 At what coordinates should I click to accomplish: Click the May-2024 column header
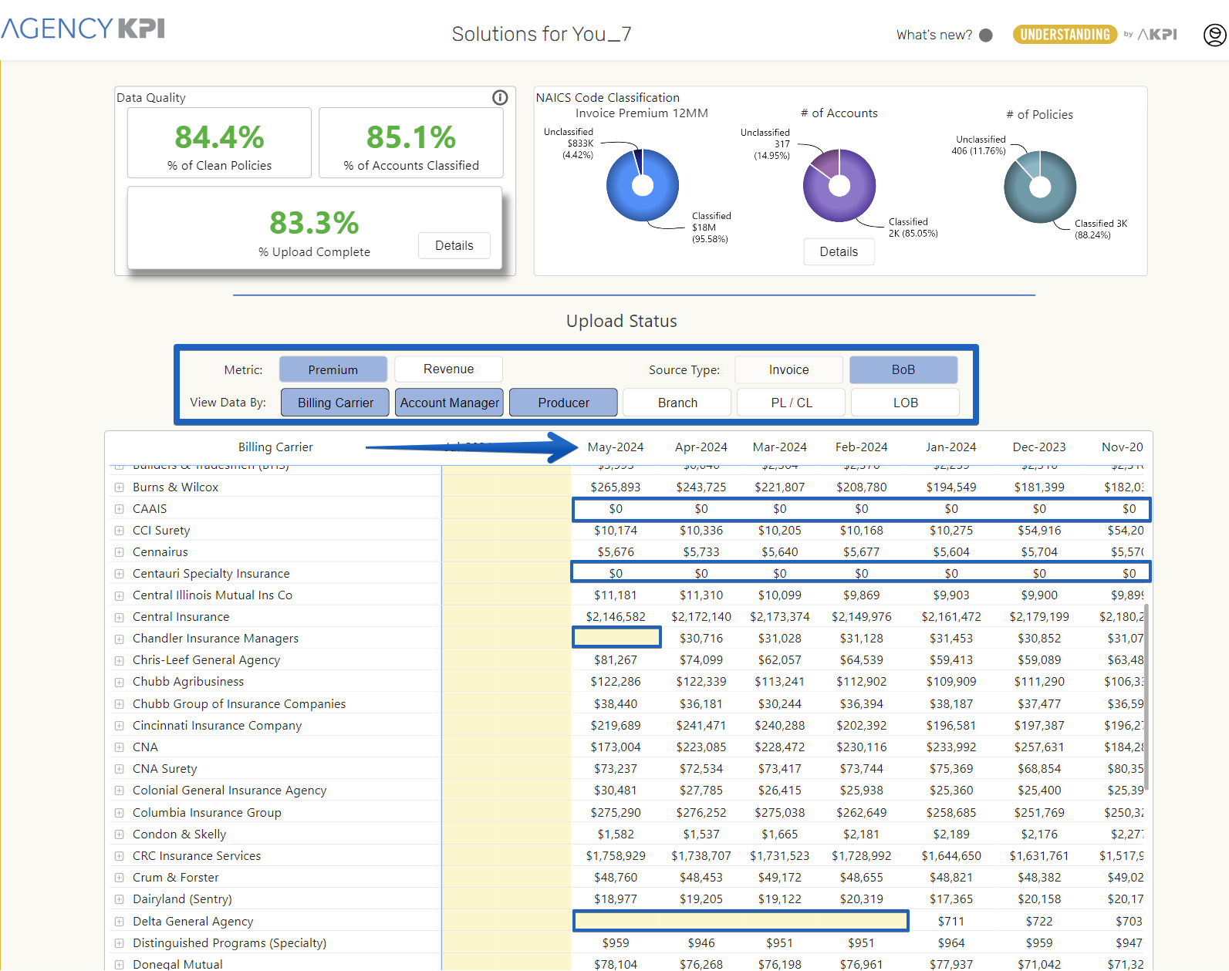click(x=615, y=447)
